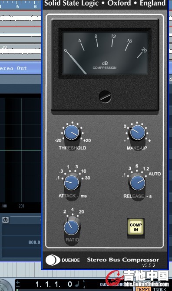Screen dimensions: 172x291
Task: Click the bar position display 1.1.1.0
Action: click(54, 284)
